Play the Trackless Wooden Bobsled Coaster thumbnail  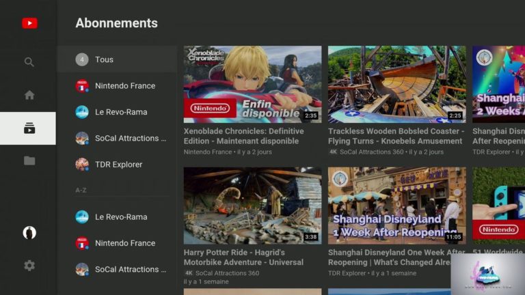pyautogui.click(x=396, y=84)
